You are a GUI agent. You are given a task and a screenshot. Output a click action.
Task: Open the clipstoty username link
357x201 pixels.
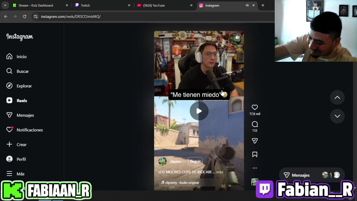175,161
